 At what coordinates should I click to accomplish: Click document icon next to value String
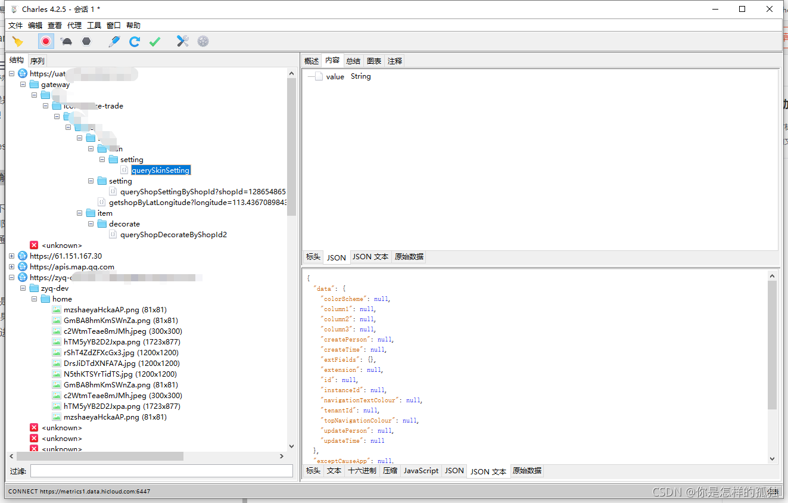[319, 76]
